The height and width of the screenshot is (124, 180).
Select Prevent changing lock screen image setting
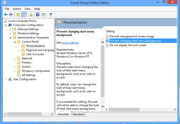click(132, 36)
